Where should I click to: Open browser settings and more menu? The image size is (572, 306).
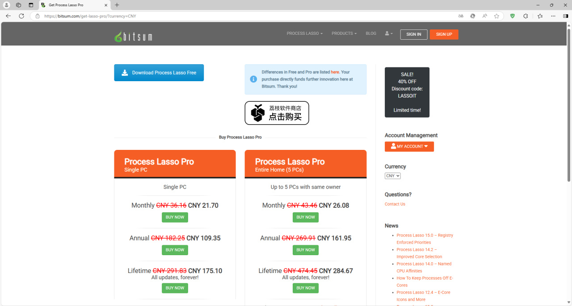pyautogui.click(x=553, y=16)
